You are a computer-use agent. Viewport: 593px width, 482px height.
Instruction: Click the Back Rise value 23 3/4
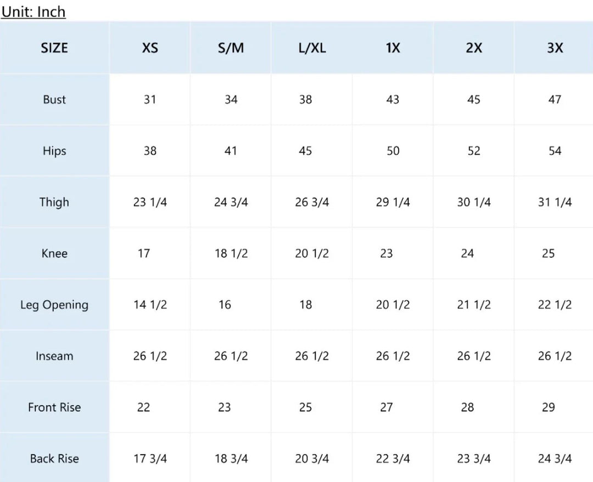coord(474,458)
